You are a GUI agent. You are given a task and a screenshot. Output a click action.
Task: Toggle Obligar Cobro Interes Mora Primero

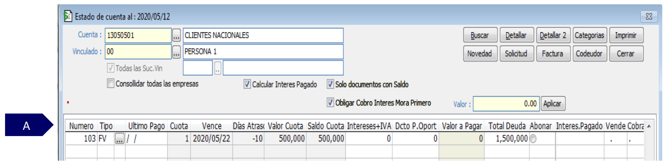click(x=330, y=103)
